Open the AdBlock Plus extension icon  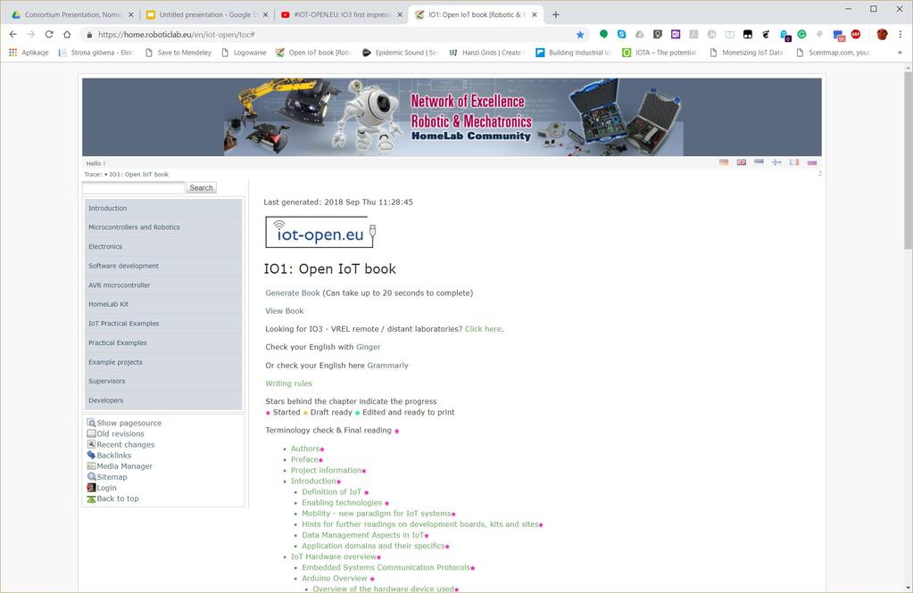pos(856,35)
